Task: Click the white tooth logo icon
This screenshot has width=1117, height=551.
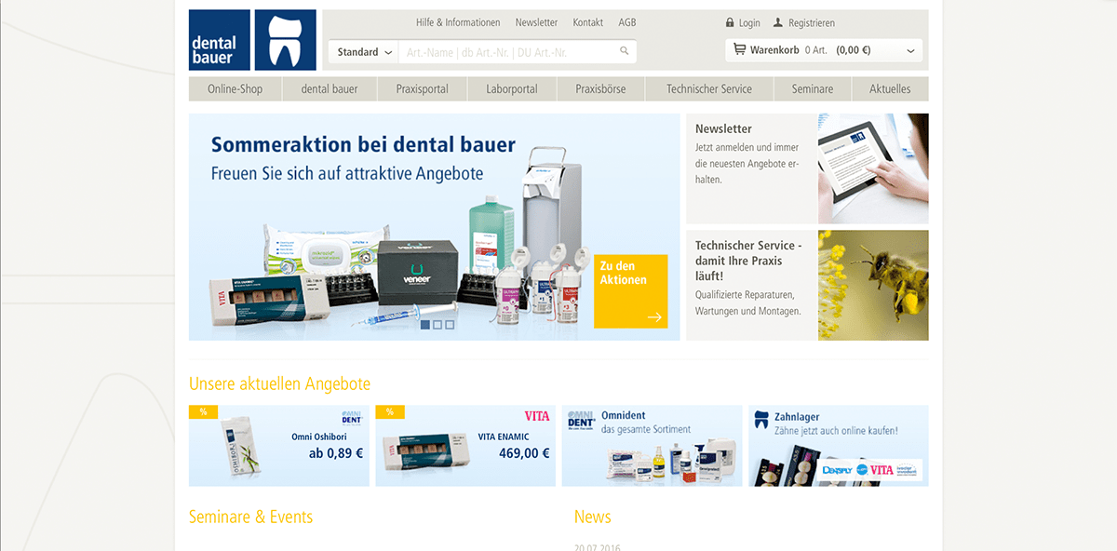Action: (286, 40)
